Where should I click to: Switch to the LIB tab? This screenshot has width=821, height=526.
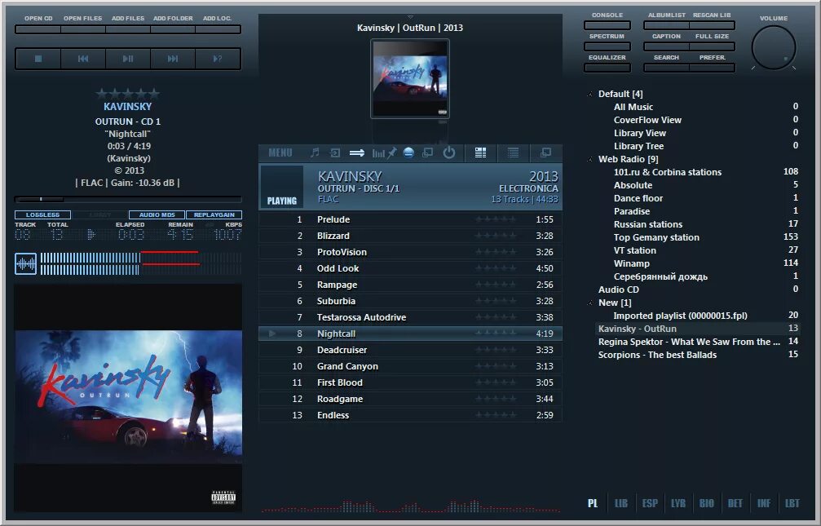[x=620, y=503]
